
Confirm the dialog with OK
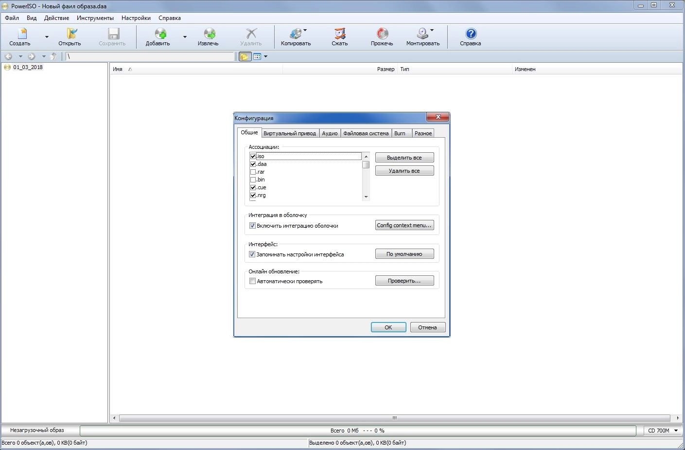click(388, 327)
